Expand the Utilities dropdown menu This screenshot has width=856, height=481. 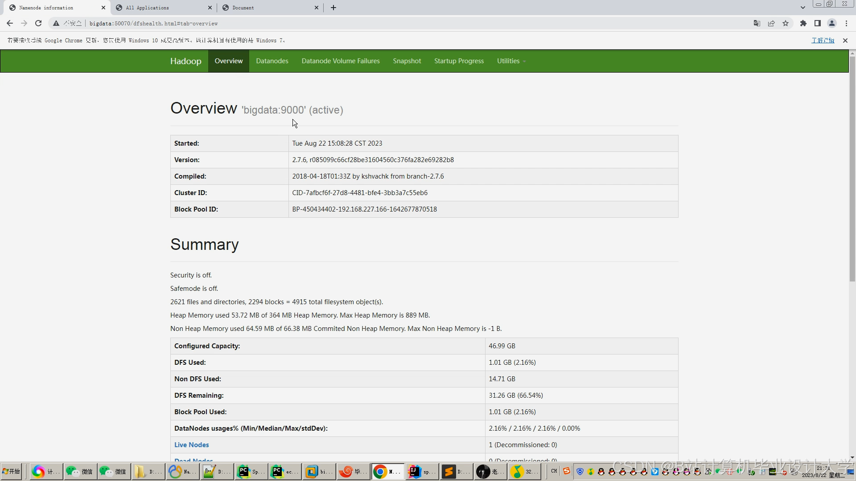pos(511,61)
